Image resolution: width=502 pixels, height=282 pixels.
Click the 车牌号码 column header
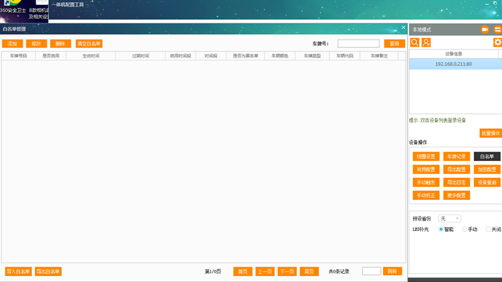click(x=19, y=55)
